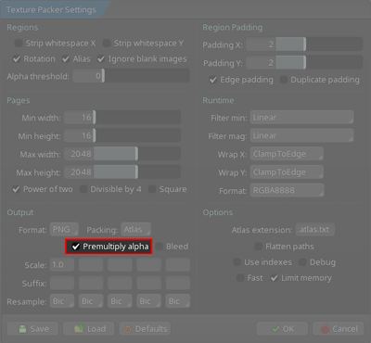
Task: Open the Filter min dropdown
Action: point(302,118)
